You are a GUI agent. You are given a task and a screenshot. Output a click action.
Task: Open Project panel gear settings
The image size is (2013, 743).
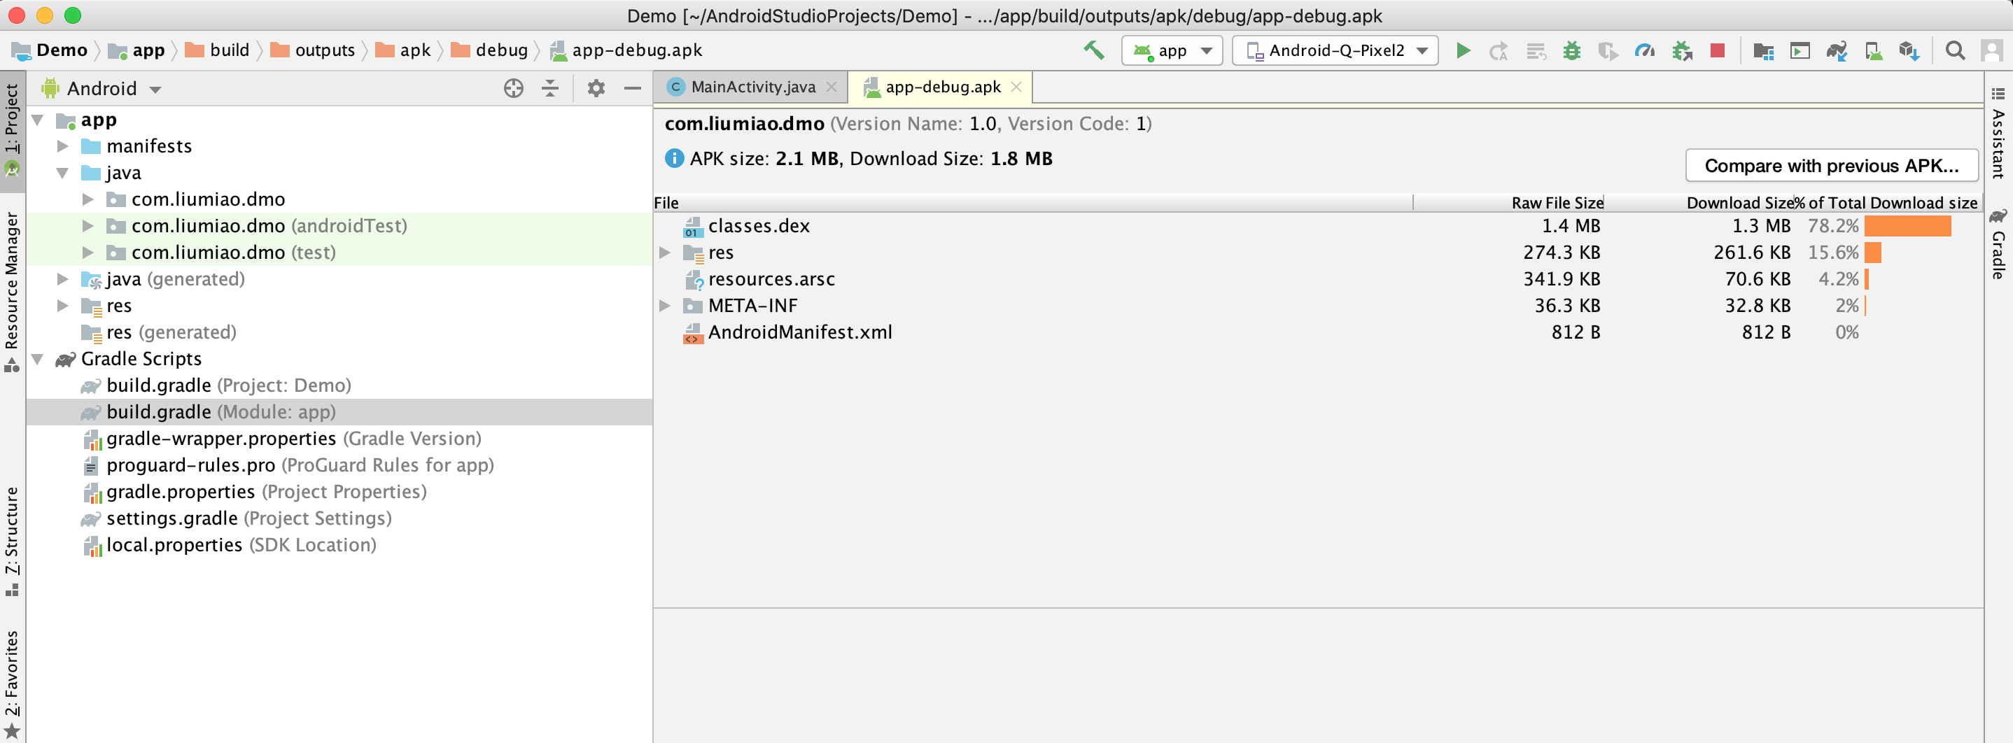[596, 88]
